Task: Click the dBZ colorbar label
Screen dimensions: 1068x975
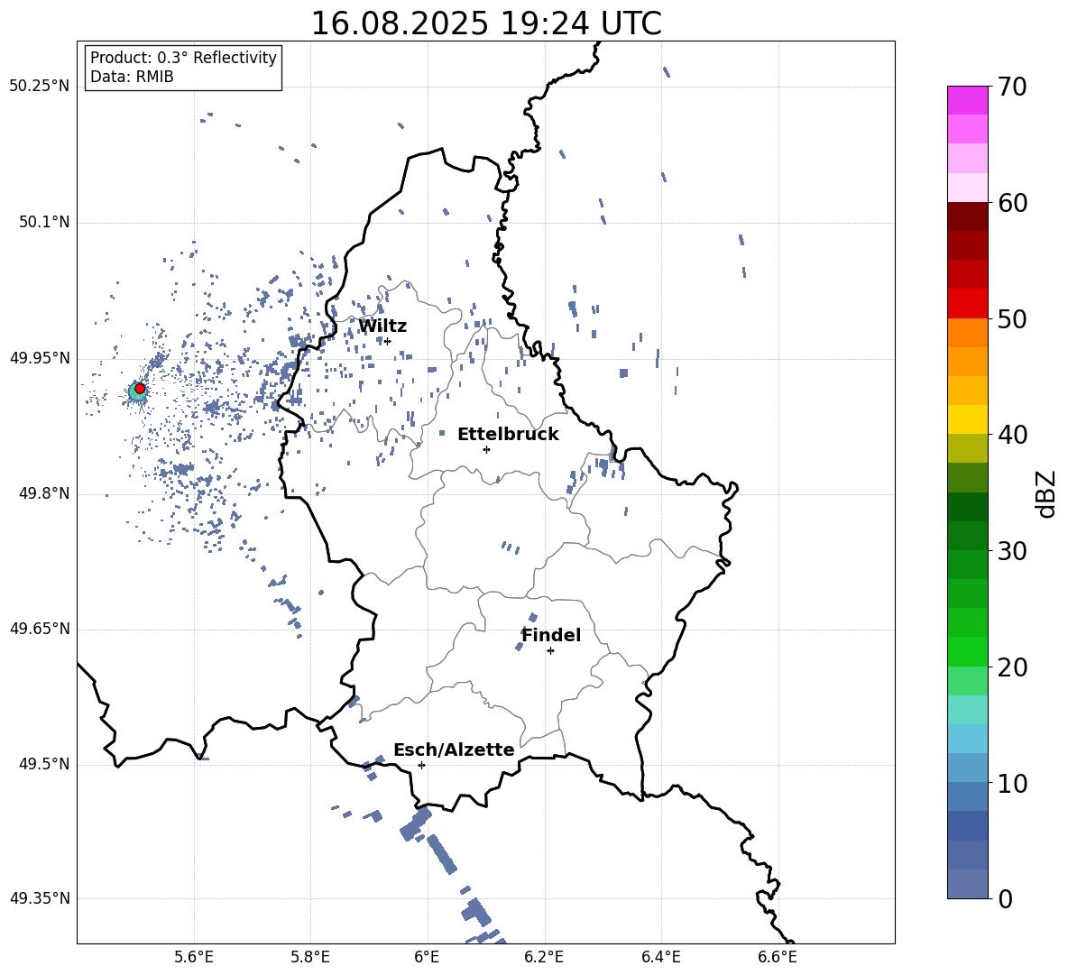Action: (x=1045, y=493)
